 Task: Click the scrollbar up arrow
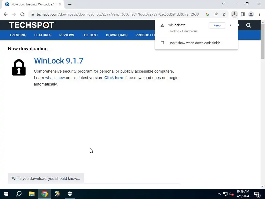pos(263,22)
